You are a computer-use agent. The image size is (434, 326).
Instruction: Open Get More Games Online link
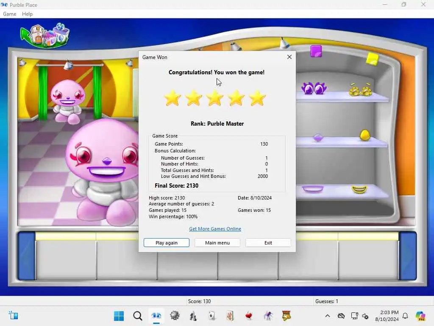(x=215, y=229)
